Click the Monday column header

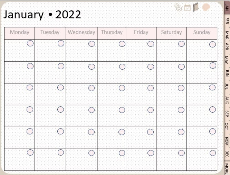tap(20, 32)
